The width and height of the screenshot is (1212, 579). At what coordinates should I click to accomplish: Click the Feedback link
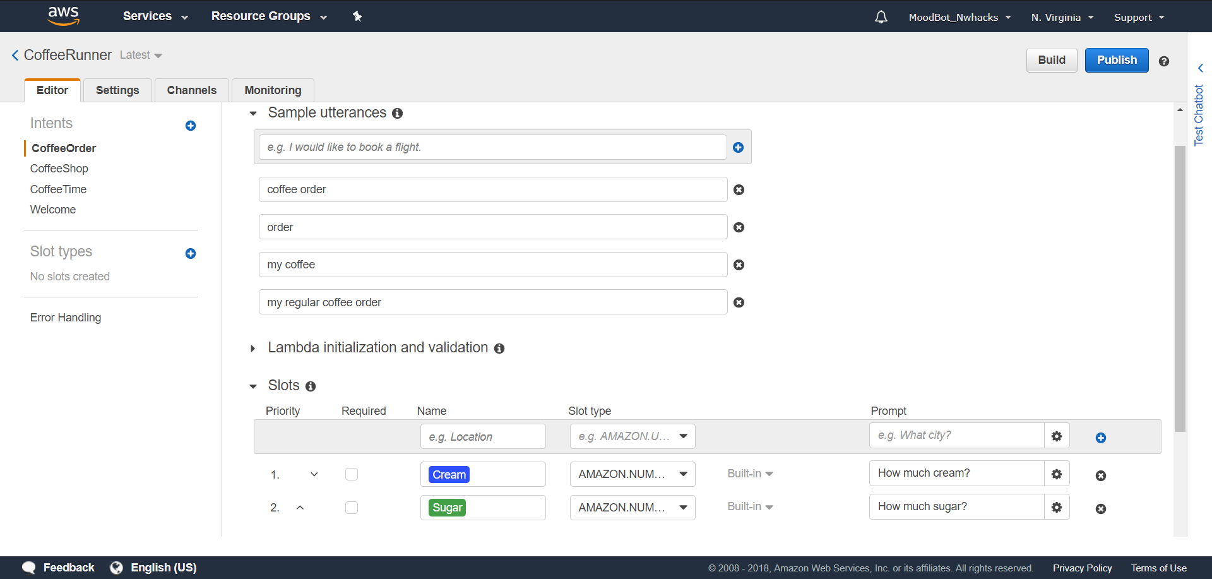(69, 568)
